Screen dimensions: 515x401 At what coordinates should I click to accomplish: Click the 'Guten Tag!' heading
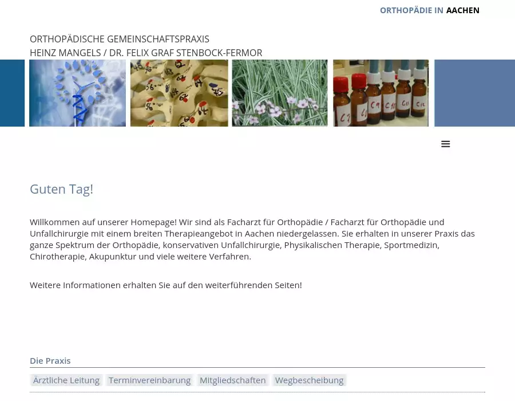[x=61, y=189]
